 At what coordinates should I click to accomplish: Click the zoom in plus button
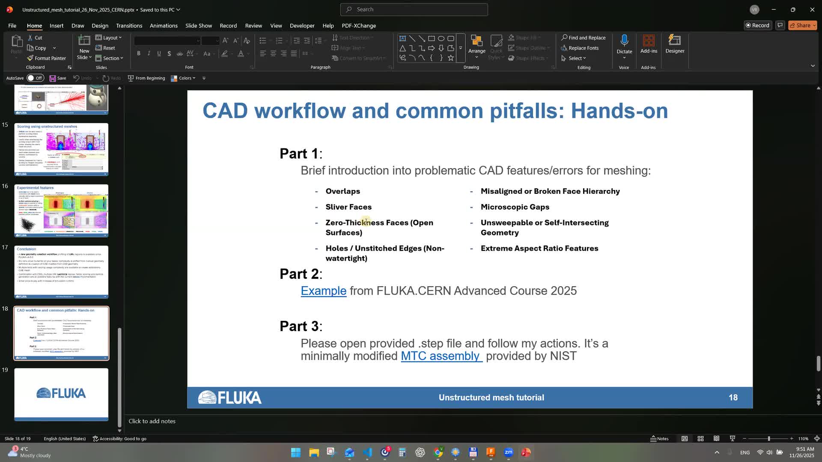point(791,438)
